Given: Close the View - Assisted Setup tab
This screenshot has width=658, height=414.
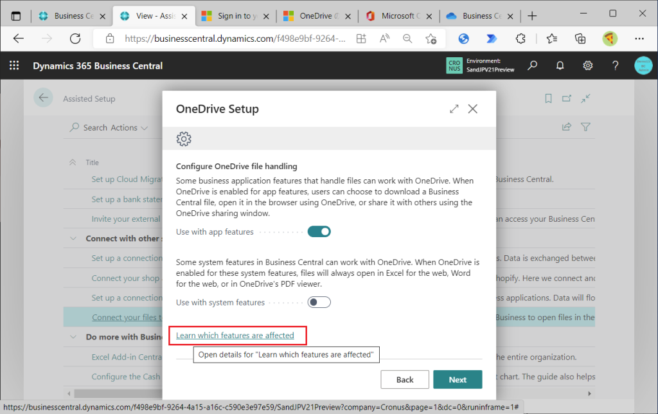Looking at the screenshot, I should pyautogui.click(x=184, y=16).
